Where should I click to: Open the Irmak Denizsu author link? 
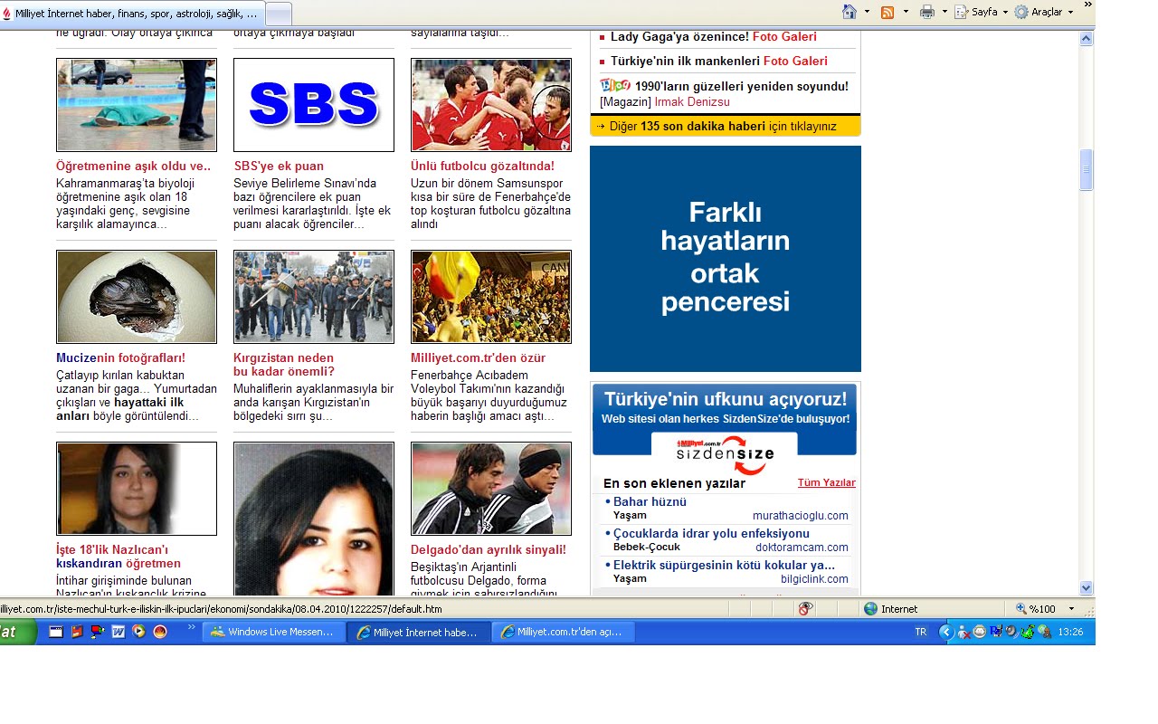coord(692,102)
